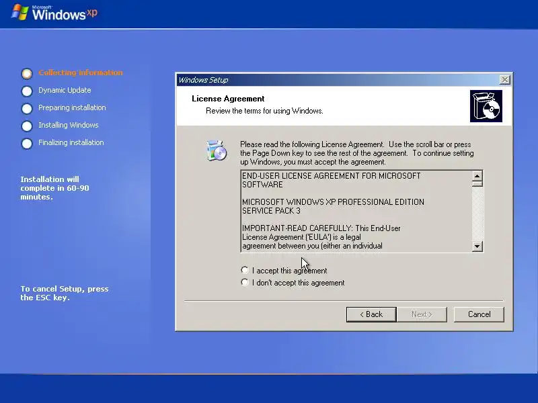Screen dimensions: 538x403
Task: Click the license scroll down arrow
Action: pyautogui.click(x=477, y=246)
